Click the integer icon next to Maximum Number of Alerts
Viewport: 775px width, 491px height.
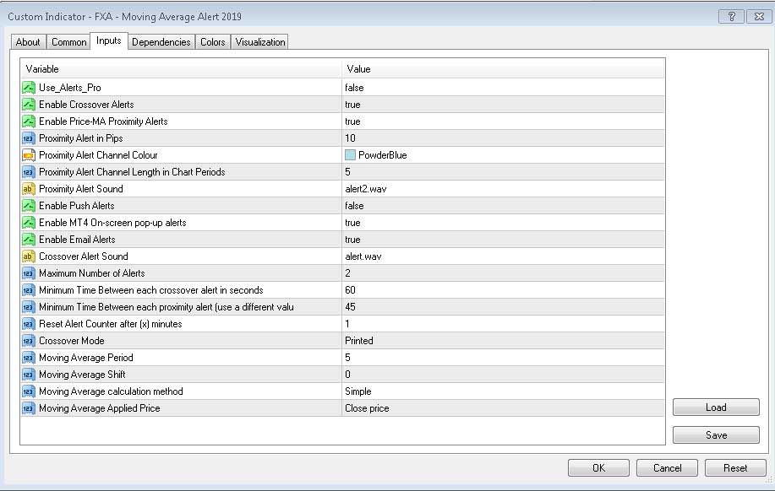[29, 273]
